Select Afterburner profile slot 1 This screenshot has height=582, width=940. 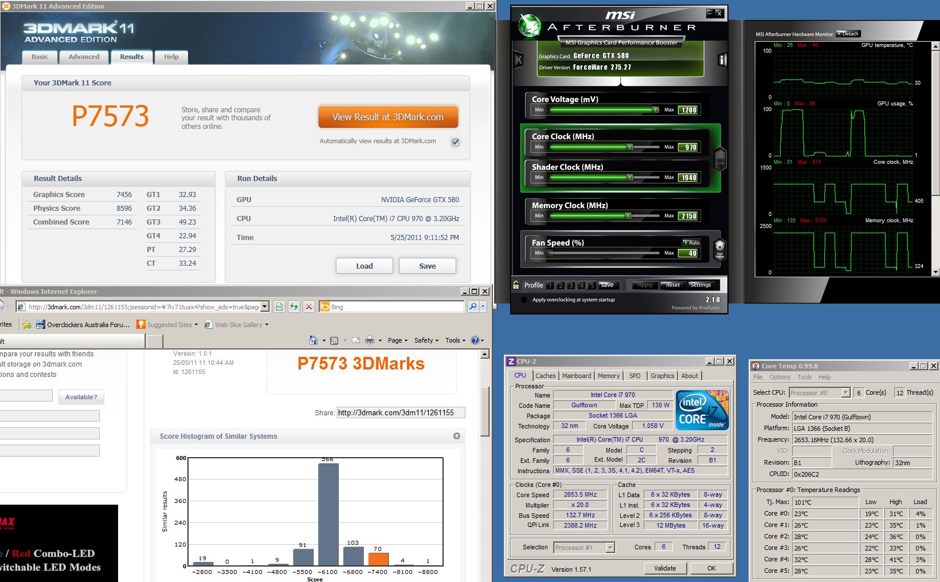tap(550, 285)
